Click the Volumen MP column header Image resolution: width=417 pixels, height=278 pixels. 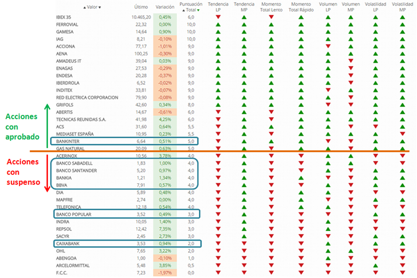point(351,7)
